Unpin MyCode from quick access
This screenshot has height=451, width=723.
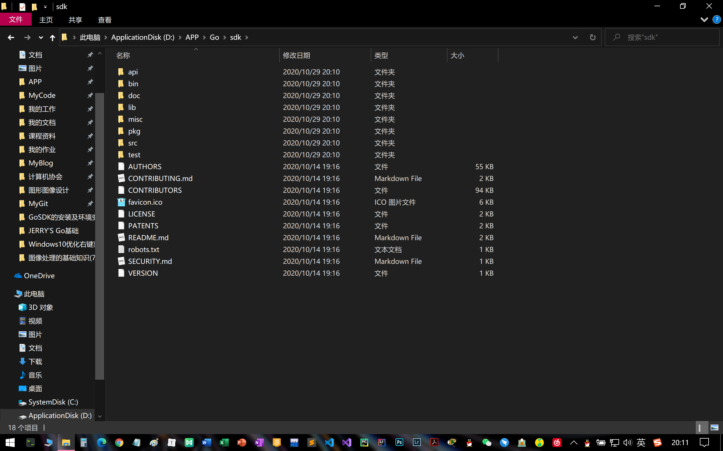(90, 96)
